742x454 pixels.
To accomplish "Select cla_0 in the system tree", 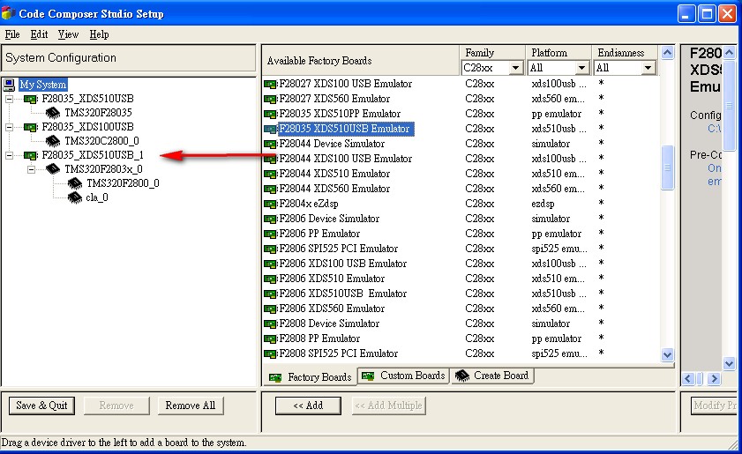I will [x=97, y=197].
